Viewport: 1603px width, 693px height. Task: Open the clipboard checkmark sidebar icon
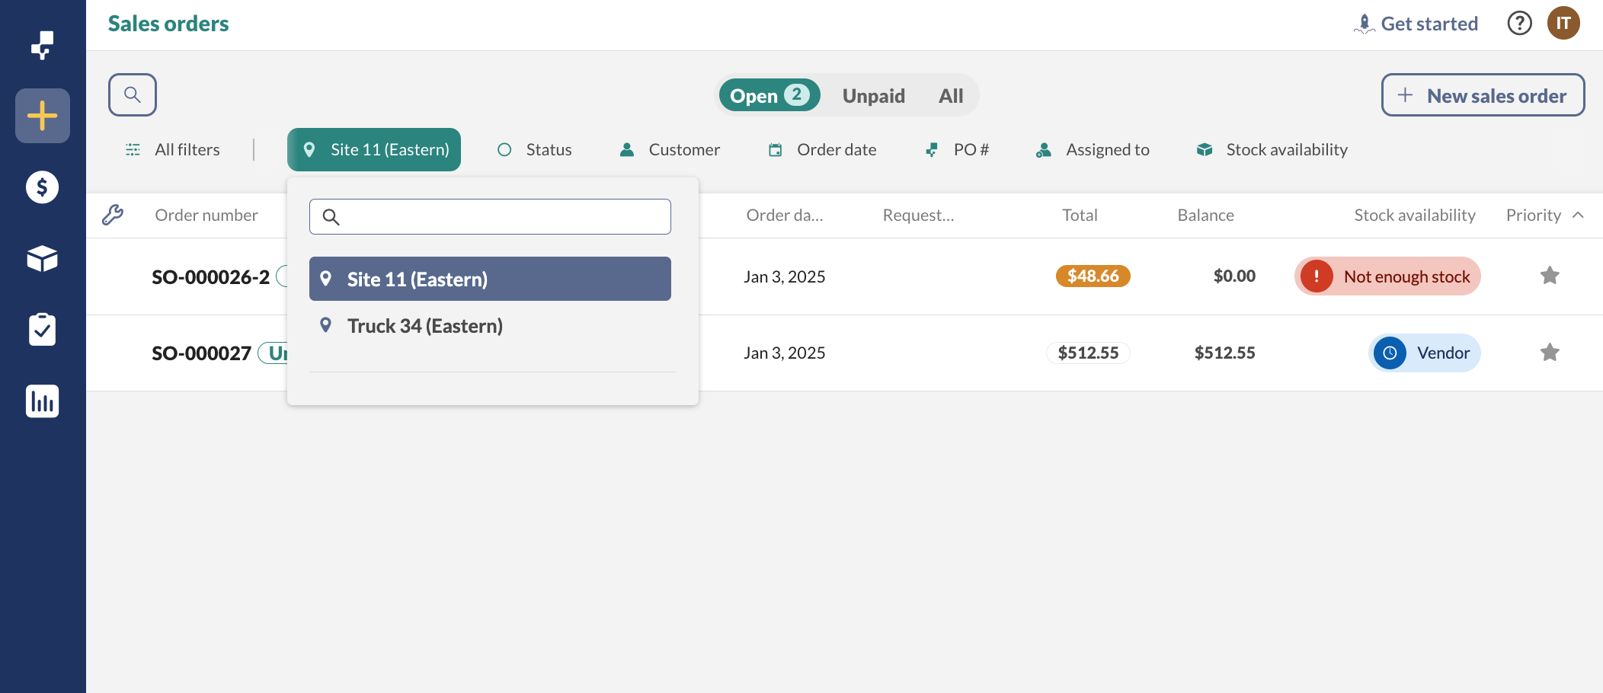pyautogui.click(x=43, y=330)
